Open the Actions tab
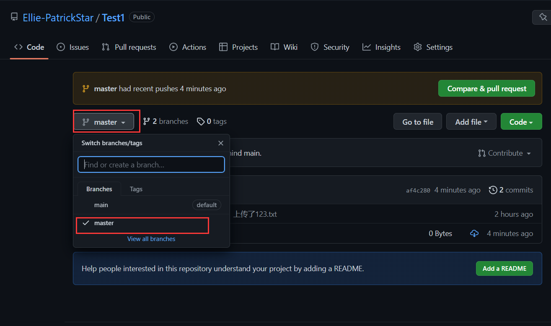Viewport: 551px width, 326px height. pos(188,47)
